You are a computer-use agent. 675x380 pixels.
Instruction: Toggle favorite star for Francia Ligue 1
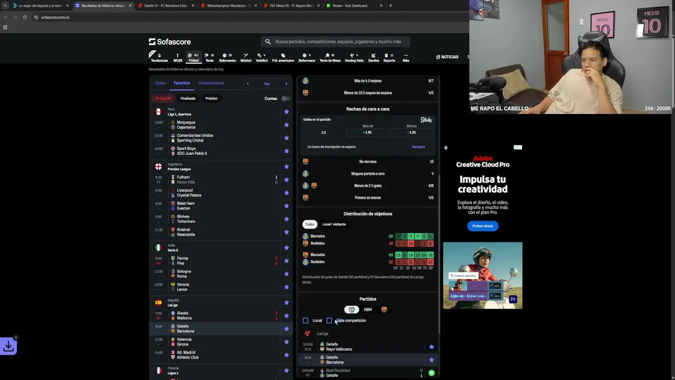[x=286, y=370]
